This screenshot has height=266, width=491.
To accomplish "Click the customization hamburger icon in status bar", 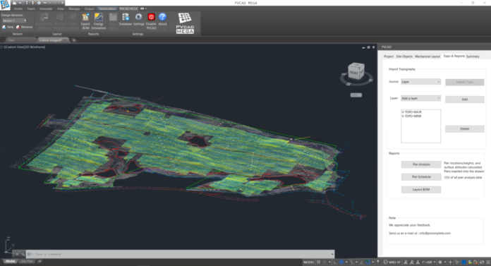I will 488,262.
